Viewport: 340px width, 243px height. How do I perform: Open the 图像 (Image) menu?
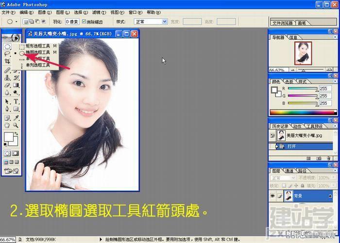[45, 12]
